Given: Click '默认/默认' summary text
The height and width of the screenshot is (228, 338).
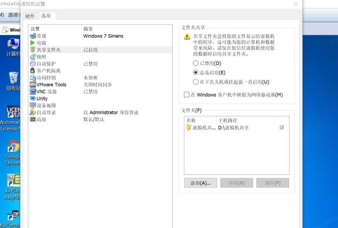Looking at the screenshot, I should (x=94, y=119).
